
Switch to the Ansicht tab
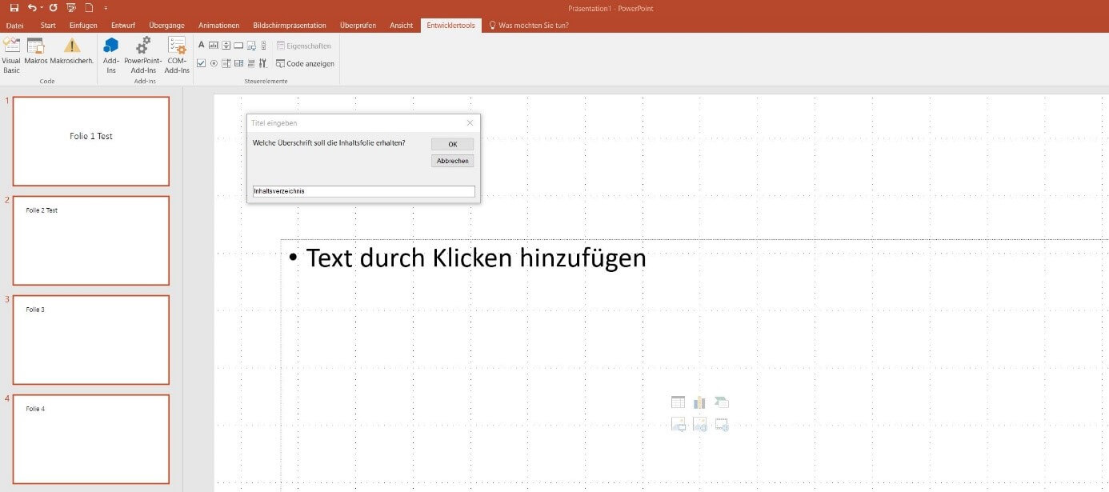[402, 26]
